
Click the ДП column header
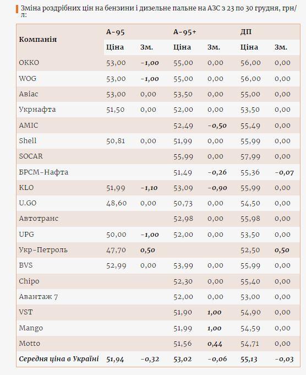click(246, 32)
